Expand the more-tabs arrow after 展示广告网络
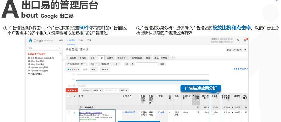281x122 pixels. pos(172,58)
